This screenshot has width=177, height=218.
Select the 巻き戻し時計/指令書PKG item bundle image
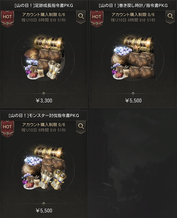click(x=133, y=58)
